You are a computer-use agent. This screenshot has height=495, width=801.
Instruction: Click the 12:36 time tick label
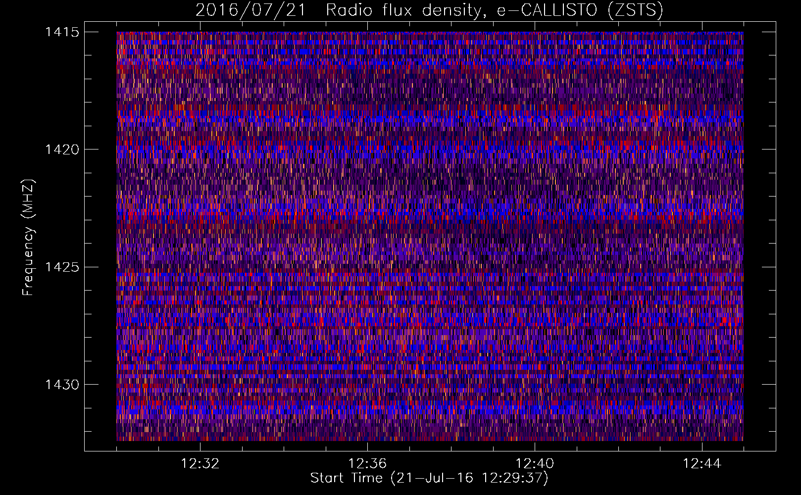(x=367, y=464)
